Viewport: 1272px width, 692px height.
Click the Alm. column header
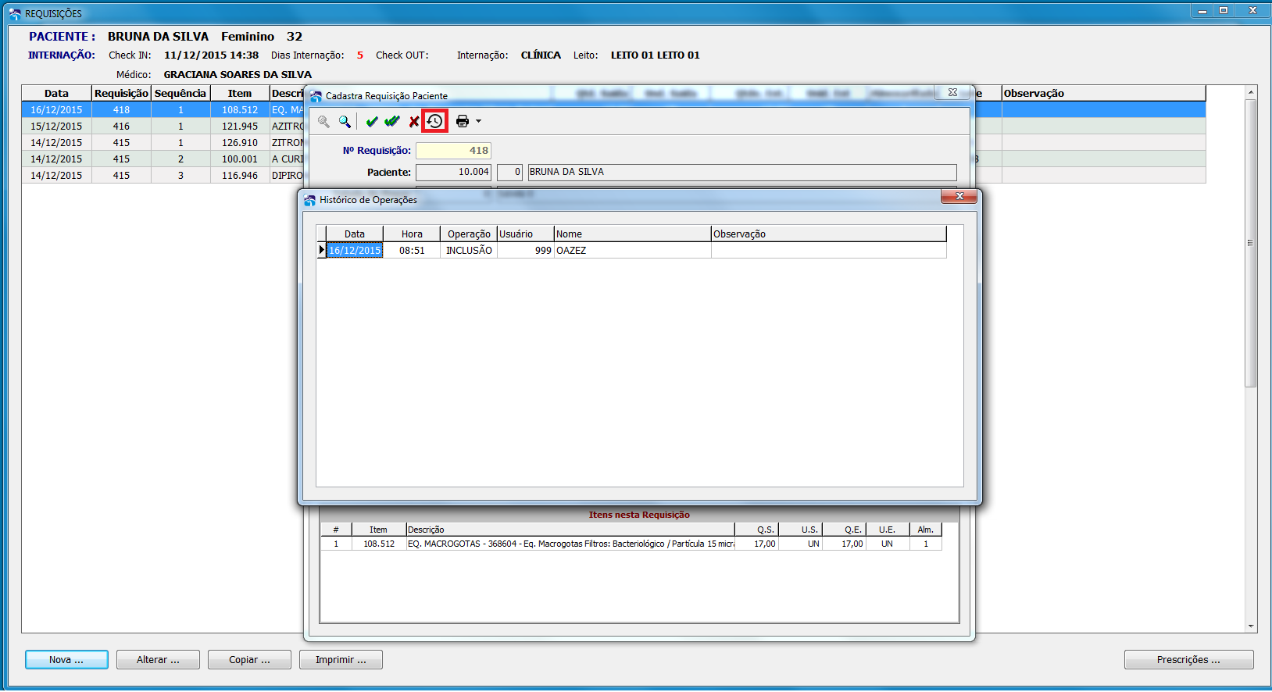point(926,530)
